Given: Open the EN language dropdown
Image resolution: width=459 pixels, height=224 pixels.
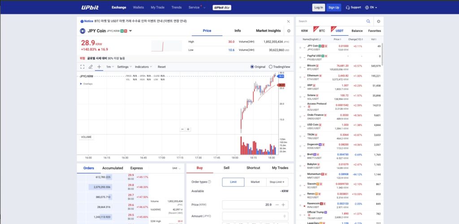Looking at the screenshot, I should click(x=373, y=8).
